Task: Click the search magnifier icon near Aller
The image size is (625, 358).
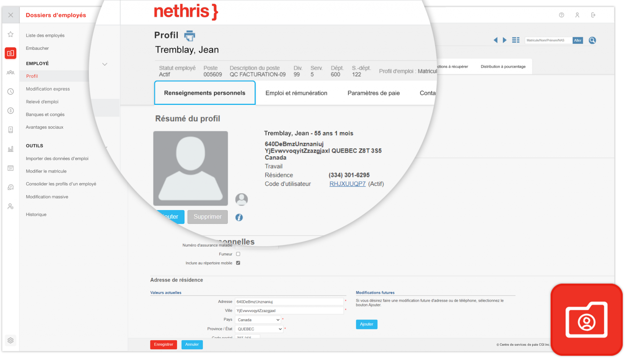Action: (592, 40)
